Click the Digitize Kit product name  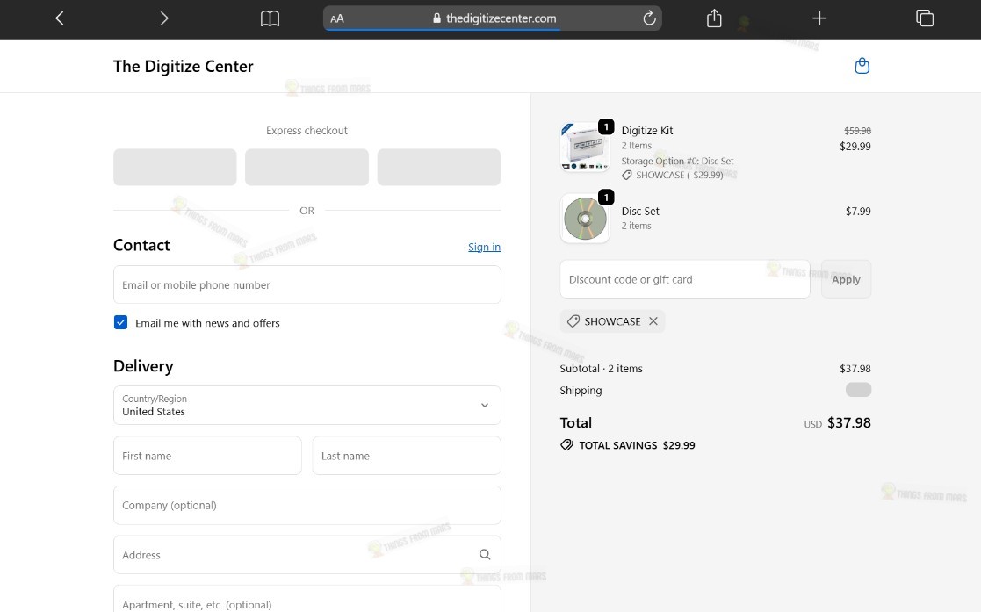pyautogui.click(x=647, y=130)
